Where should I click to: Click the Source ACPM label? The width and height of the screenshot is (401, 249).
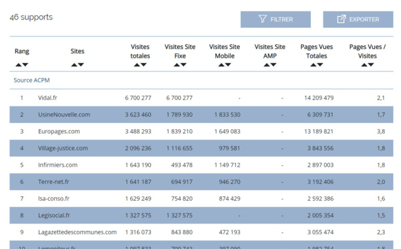[x=31, y=80]
